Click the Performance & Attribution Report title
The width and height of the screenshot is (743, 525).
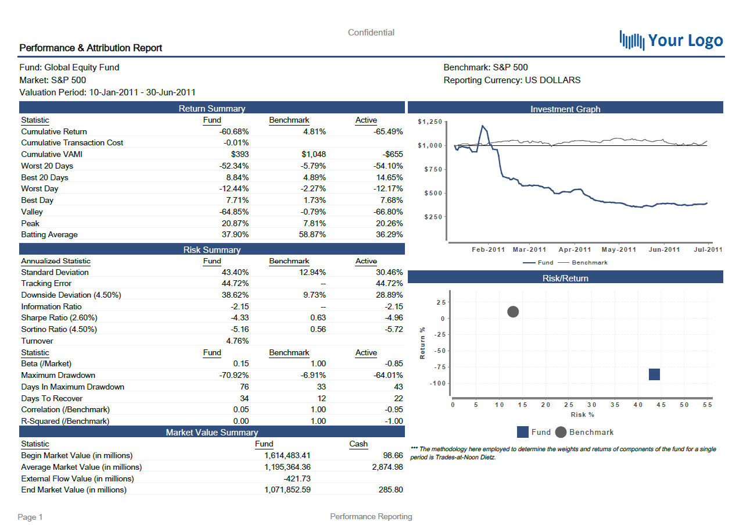pos(91,48)
